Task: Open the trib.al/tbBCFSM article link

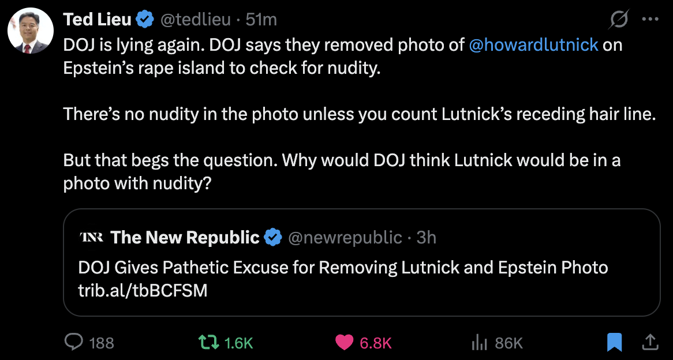Action: pyautogui.click(x=143, y=290)
